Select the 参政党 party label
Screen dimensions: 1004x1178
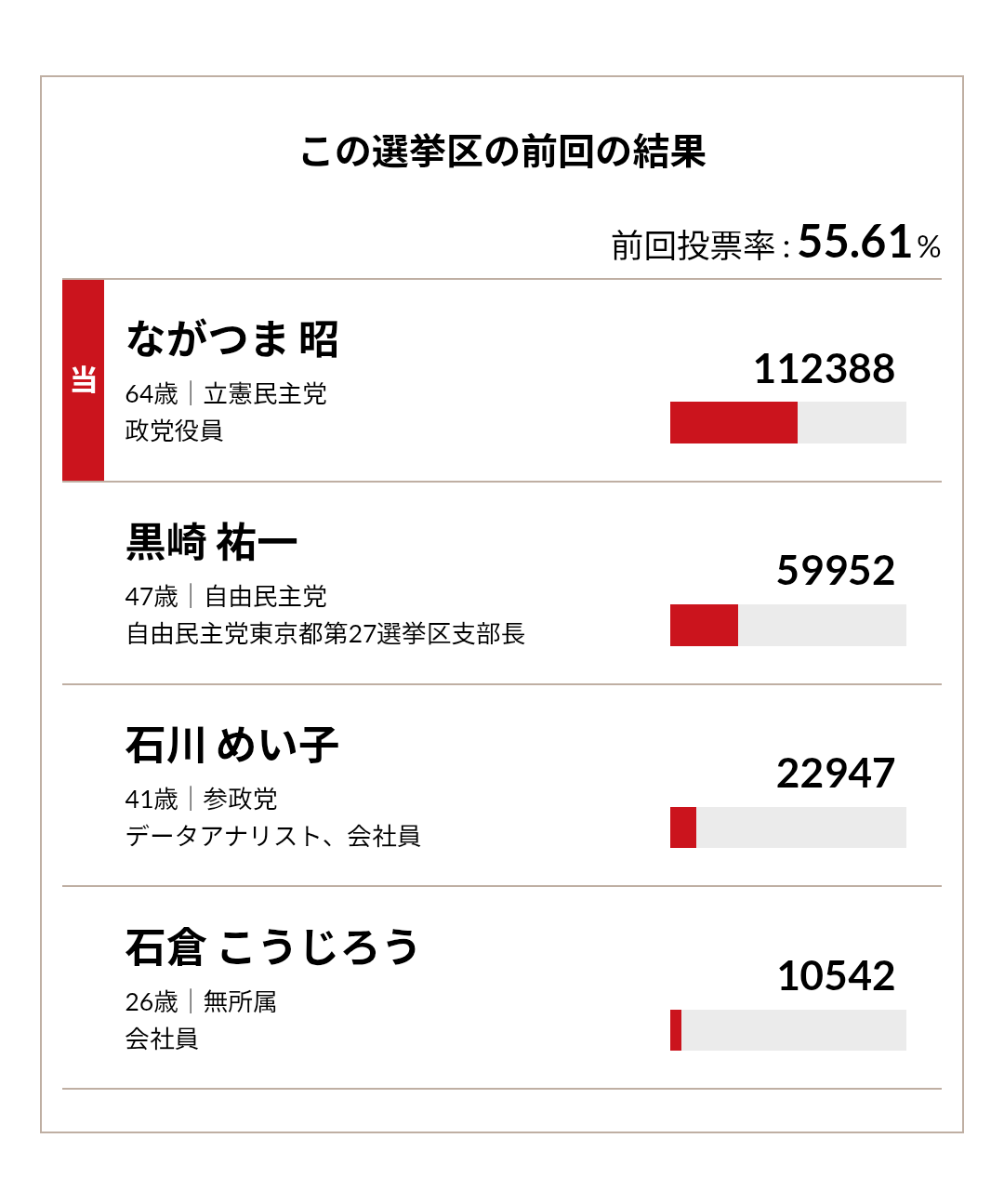tap(240, 799)
